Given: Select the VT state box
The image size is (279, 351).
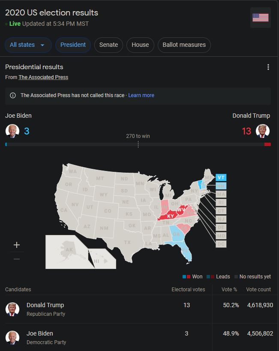Looking at the screenshot, I should [221, 177].
